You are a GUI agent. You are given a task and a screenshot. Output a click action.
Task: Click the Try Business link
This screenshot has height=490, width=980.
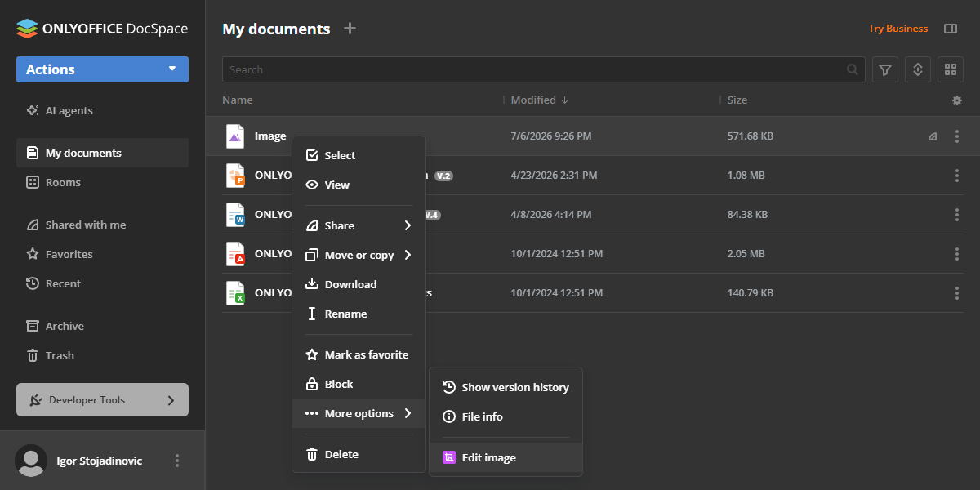(898, 29)
